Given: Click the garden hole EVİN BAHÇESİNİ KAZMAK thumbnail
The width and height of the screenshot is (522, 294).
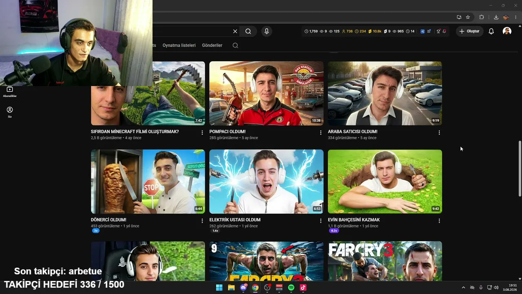Looking at the screenshot, I should (x=385, y=182).
